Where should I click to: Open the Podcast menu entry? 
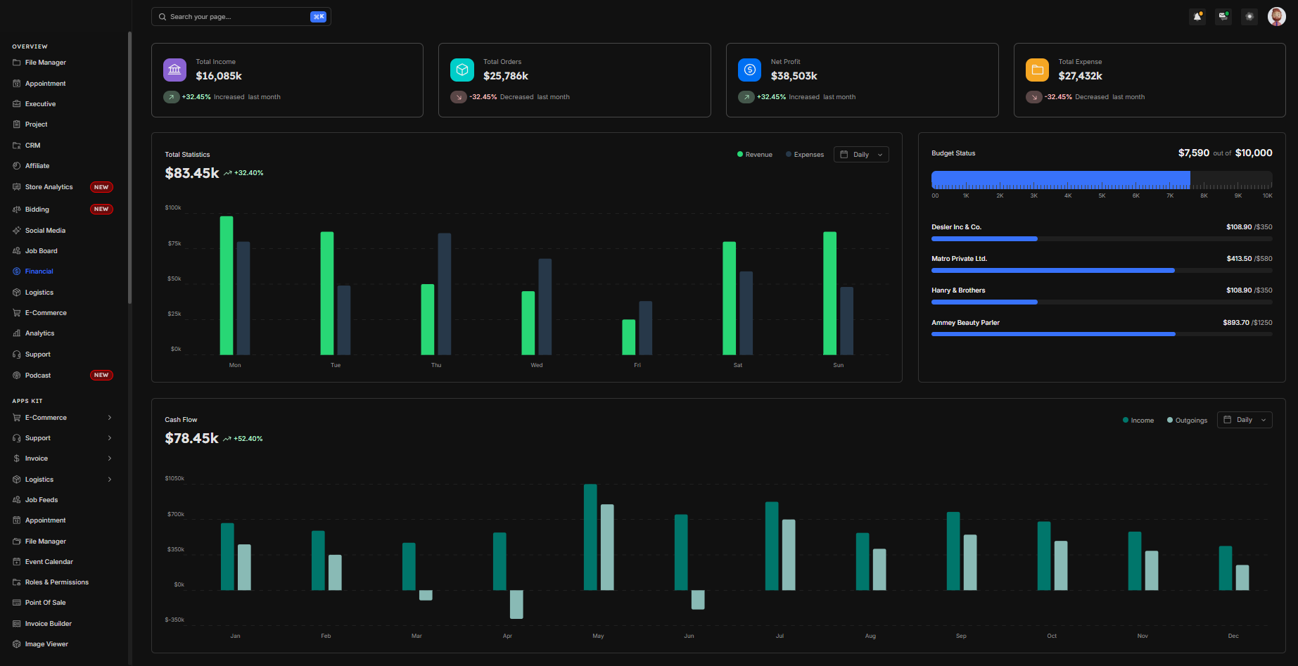pyautogui.click(x=37, y=375)
